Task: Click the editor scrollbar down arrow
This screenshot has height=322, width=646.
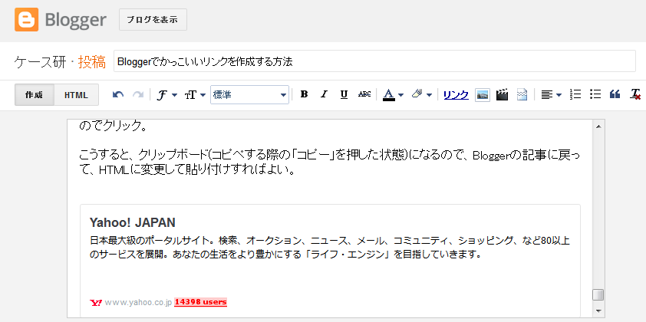Action: tap(598, 310)
